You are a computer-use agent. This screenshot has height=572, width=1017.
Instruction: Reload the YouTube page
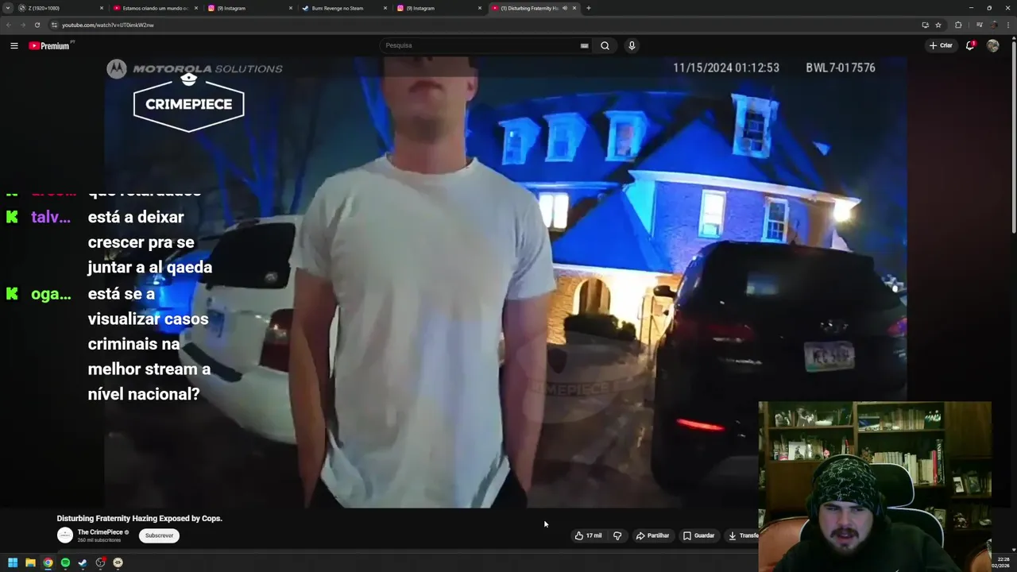point(37,25)
